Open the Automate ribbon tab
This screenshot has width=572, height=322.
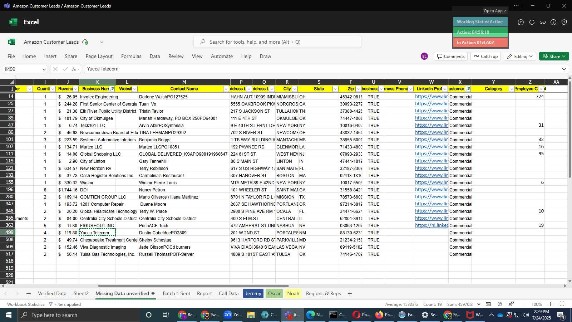click(x=222, y=56)
